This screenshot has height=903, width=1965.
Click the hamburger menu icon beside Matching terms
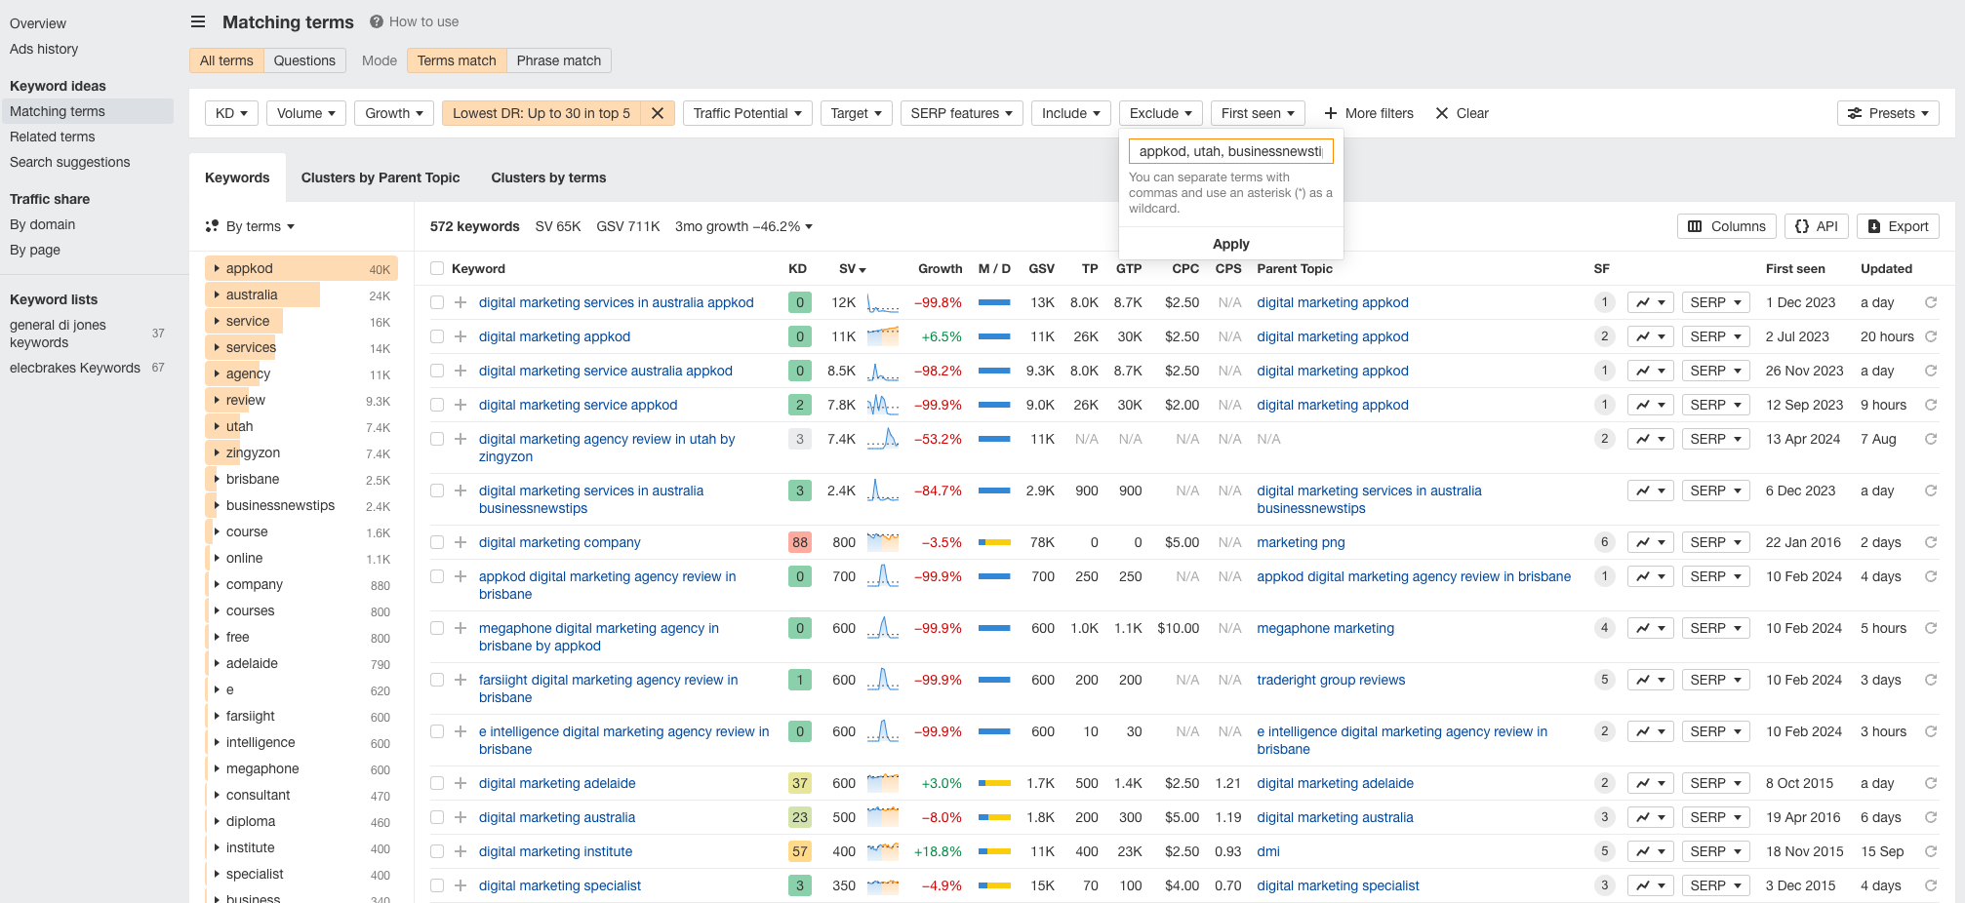click(198, 21)
